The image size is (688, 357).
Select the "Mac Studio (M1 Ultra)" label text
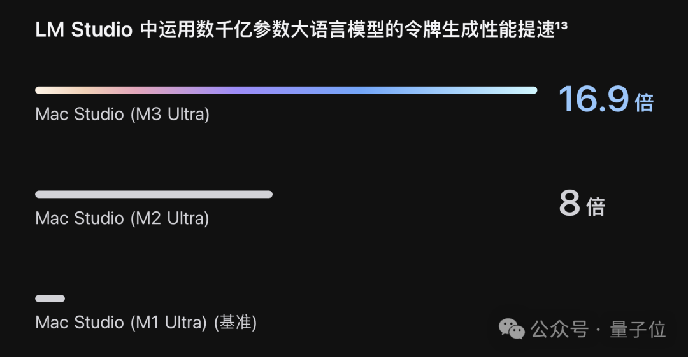point(121,323)
